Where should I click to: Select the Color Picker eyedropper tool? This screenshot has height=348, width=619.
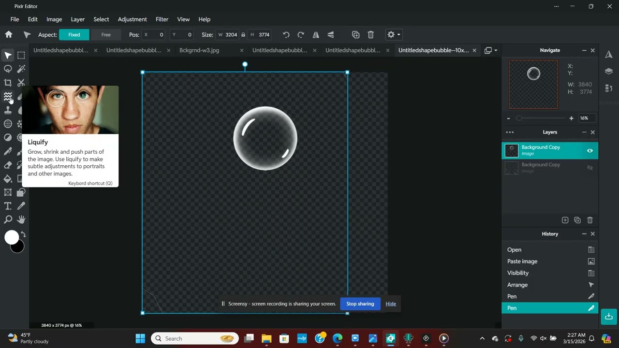21,206
